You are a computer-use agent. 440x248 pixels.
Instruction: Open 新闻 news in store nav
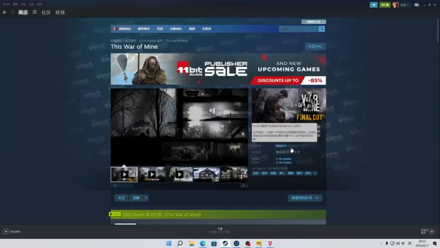(192, 29)
